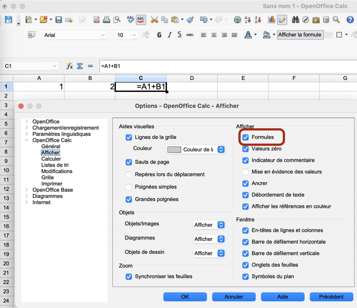This screenshot has width=357, height=308.
Task: Click the Export as PDF icon
Action: click(96, 20)
